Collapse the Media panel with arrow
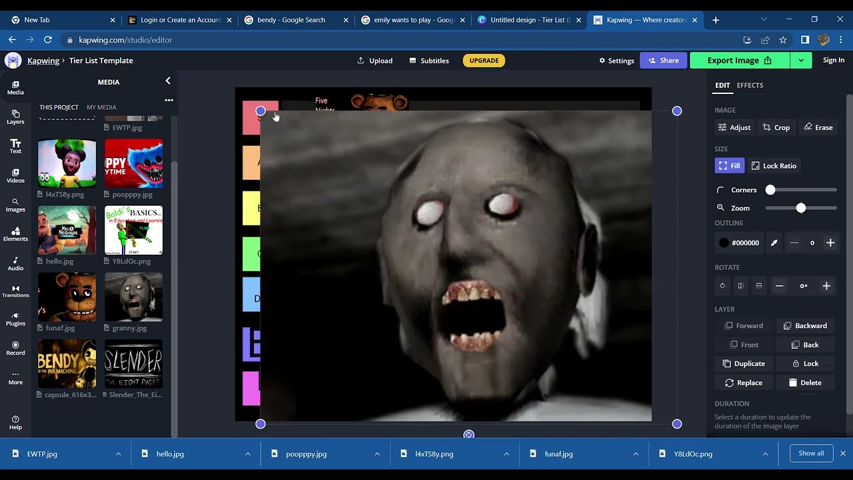This screenshot has width=853, height=480. click(168, 81)
